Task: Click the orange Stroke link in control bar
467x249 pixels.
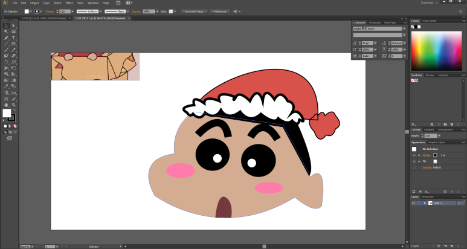Action: [50, 11]
